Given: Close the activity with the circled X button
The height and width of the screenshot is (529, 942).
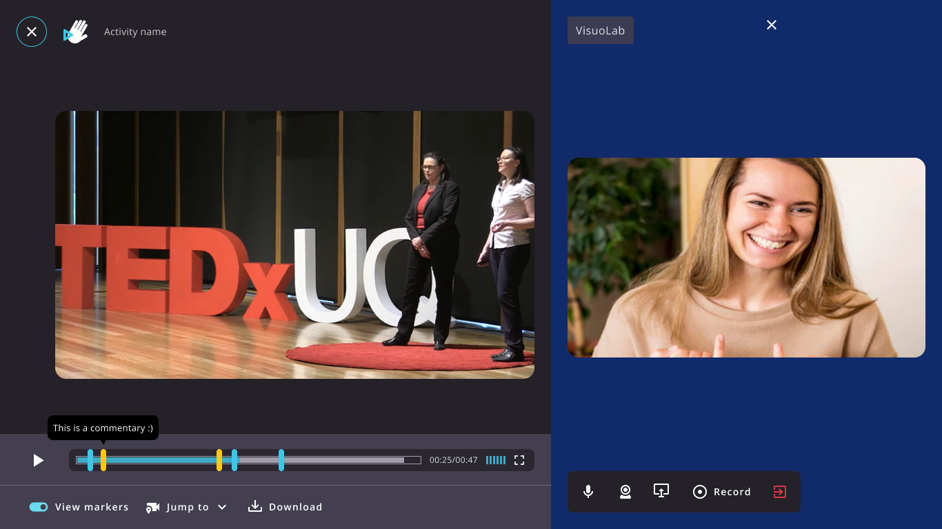Looking at the screenshot, I should click(x=32, y=32).
